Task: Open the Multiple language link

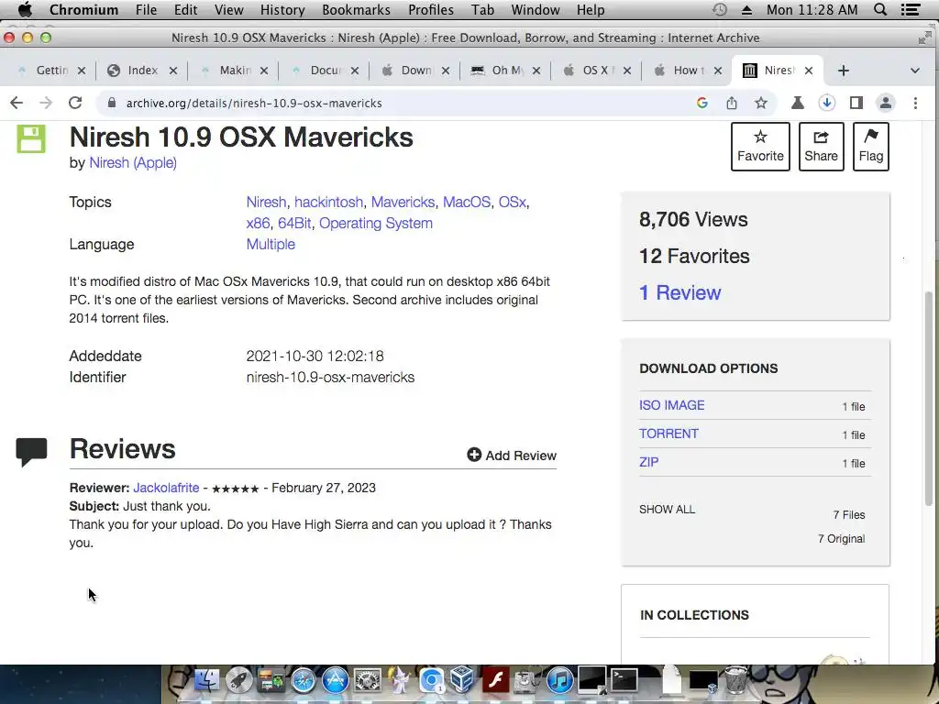Action: (271, 244)
